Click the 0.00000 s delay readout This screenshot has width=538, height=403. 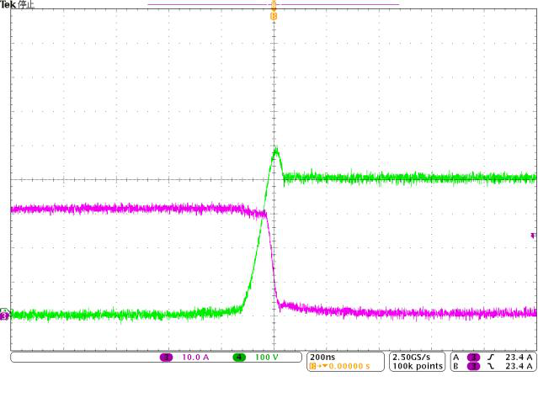coord(350,366)
